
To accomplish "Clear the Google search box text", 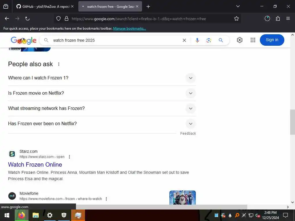I will 184,40.
